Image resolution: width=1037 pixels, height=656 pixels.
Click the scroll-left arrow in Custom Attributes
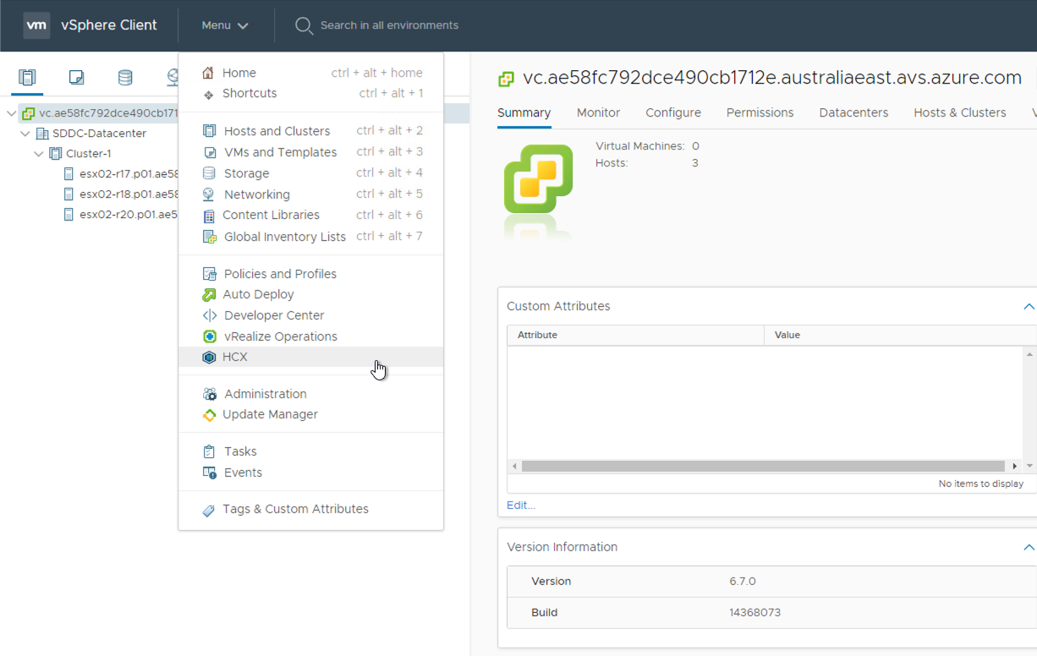coord(514,467)
